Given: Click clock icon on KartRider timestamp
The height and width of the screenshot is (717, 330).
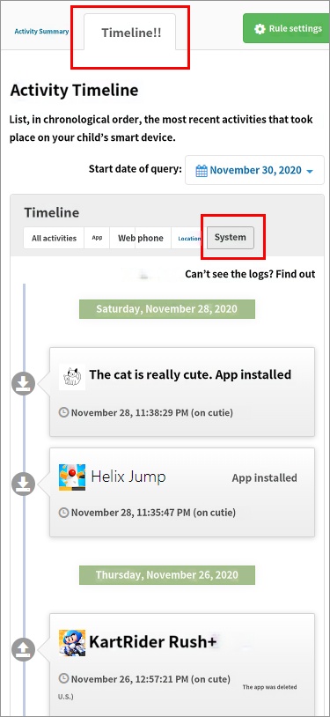Looking at the screenshot, I should [x=64, y=678].
